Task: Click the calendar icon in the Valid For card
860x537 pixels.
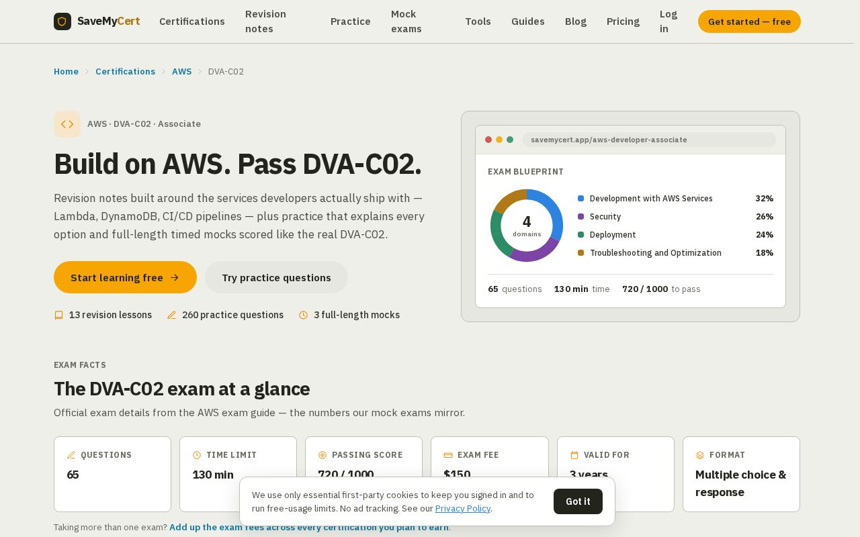Action: [x=574, y=455]
